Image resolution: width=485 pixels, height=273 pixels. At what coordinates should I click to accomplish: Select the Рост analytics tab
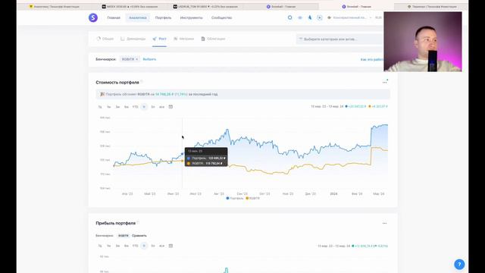pyautogui.click(x=159, y=39)
